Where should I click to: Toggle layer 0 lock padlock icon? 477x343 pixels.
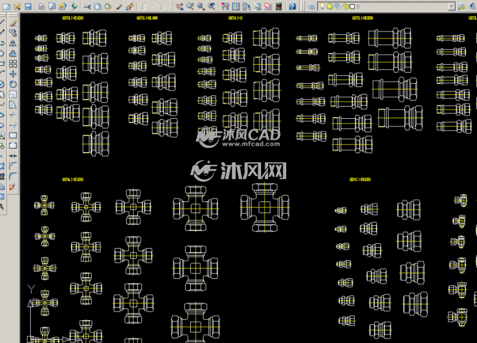click(346, 6)
